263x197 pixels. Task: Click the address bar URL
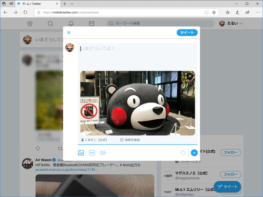[71, 13]
